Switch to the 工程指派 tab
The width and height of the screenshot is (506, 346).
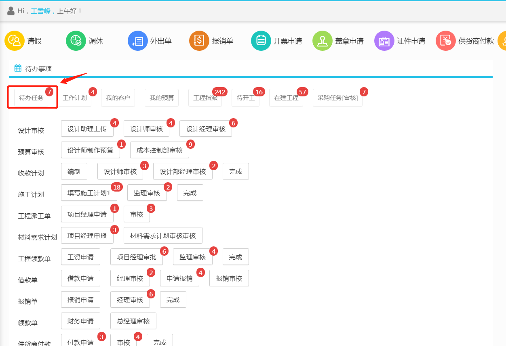pos(205,98)
